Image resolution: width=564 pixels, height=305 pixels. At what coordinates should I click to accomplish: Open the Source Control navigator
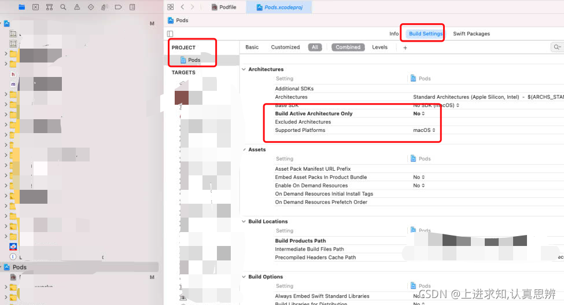coord(36,7)
